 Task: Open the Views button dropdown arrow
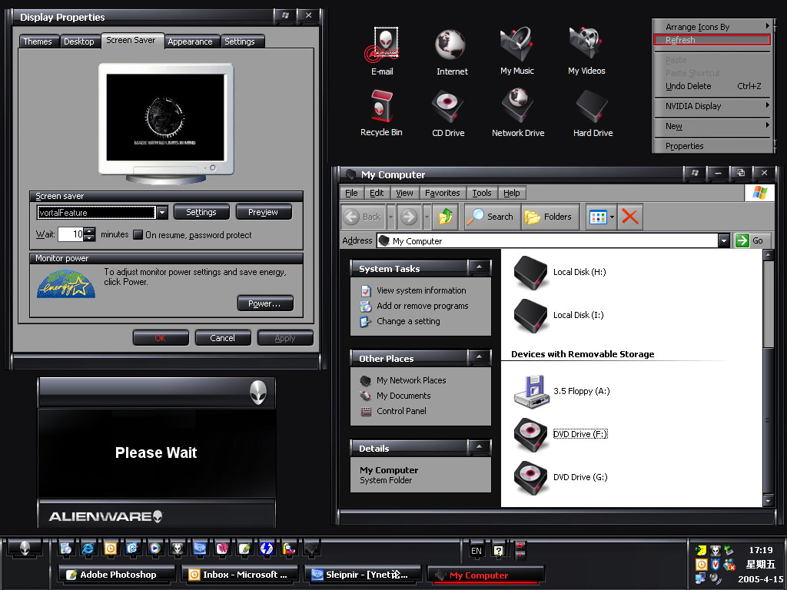[x=613, y=217]
